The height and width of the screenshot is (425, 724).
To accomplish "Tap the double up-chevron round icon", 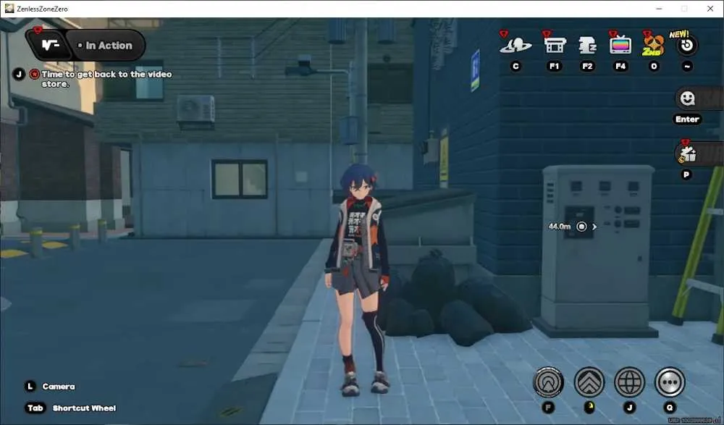I will [x=589, y=382].
